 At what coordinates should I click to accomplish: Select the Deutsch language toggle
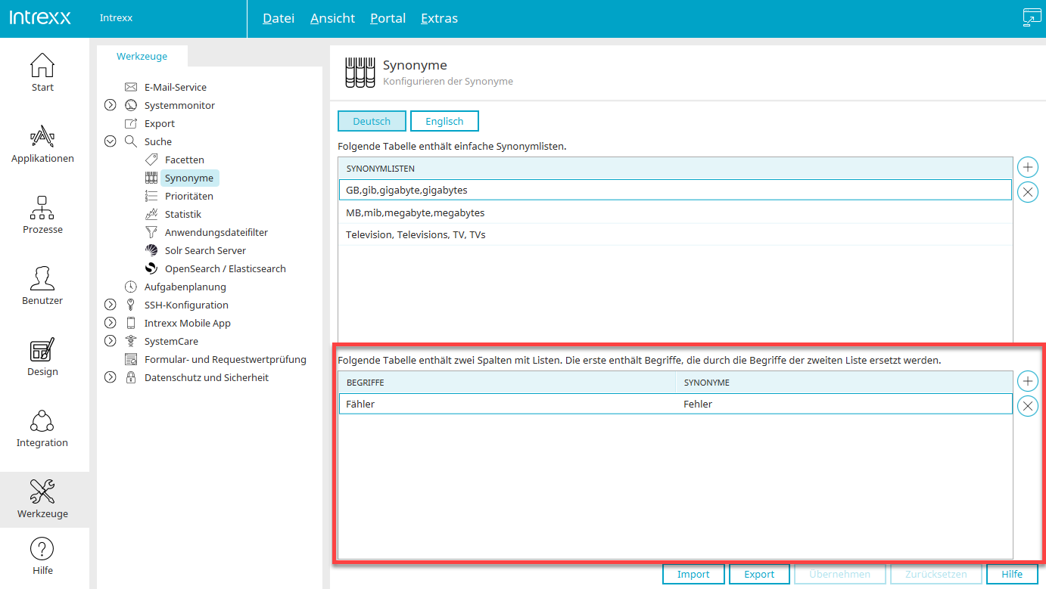[x=372, y=121]
